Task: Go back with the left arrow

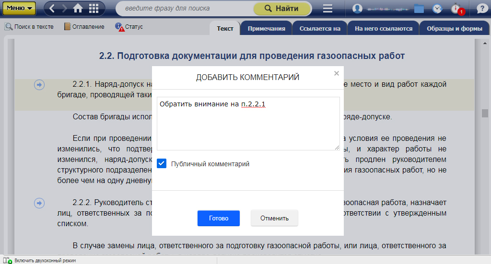Action: 52,9
